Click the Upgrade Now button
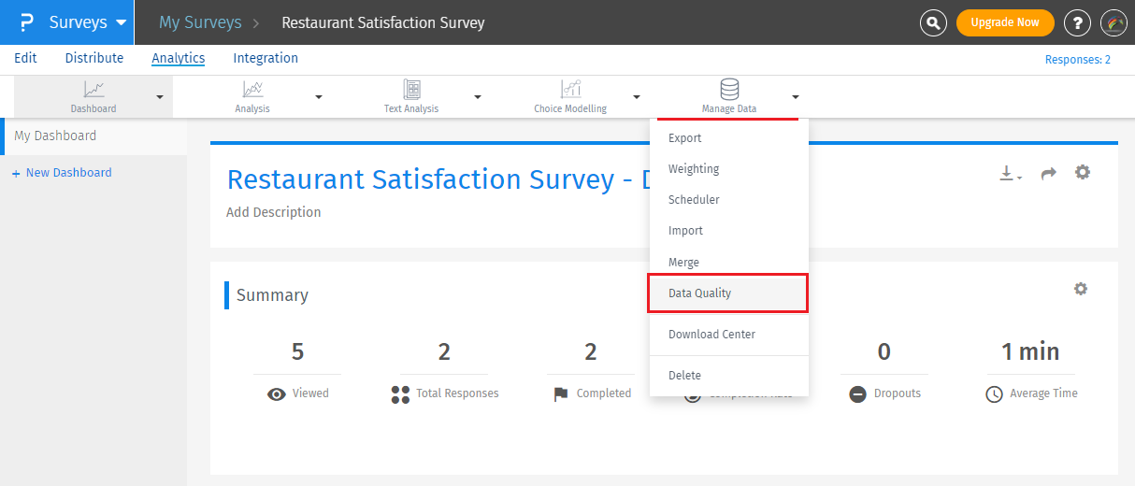The image size is (1135, 486). coord(1005,22)
